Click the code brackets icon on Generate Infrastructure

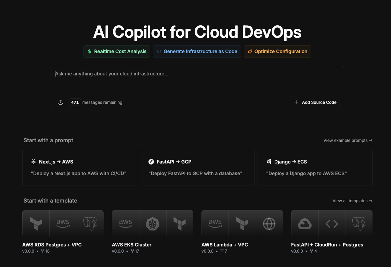159,51
